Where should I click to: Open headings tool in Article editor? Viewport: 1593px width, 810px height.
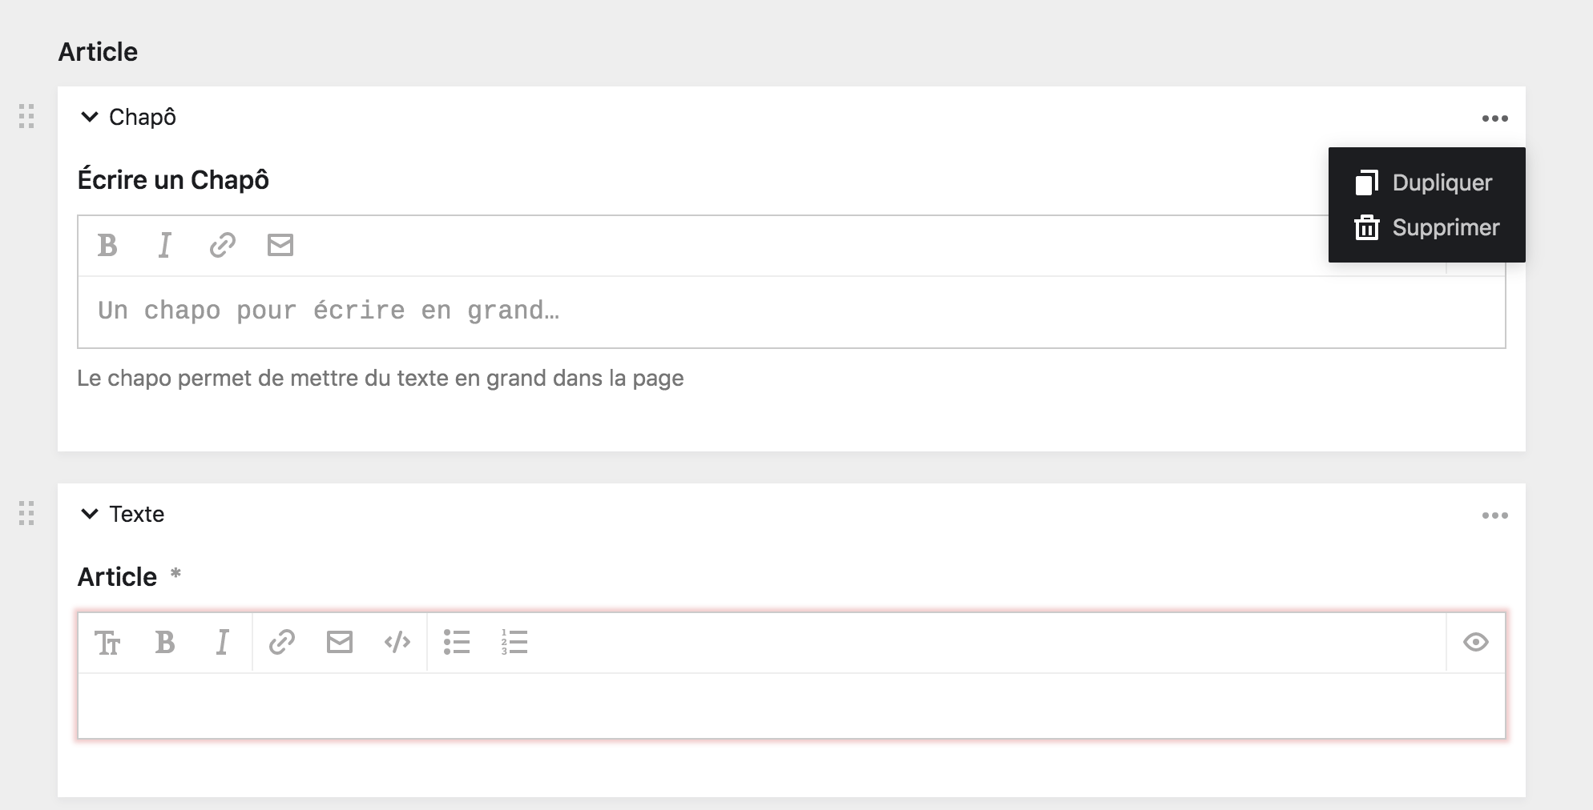click(107, 642)
